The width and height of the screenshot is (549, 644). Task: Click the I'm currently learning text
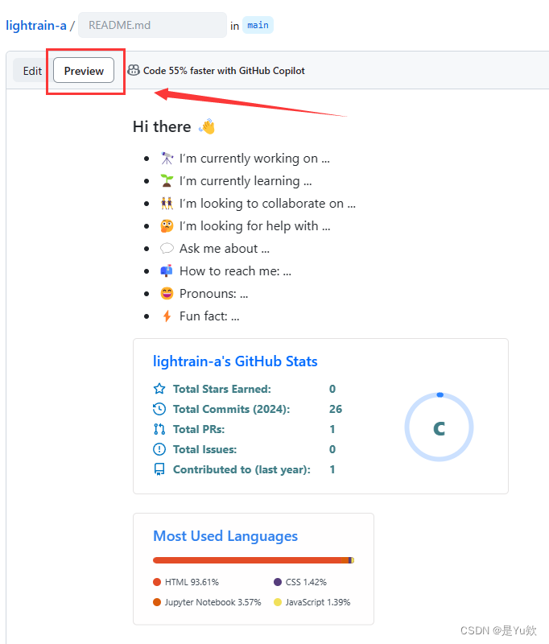pos(246,180)
